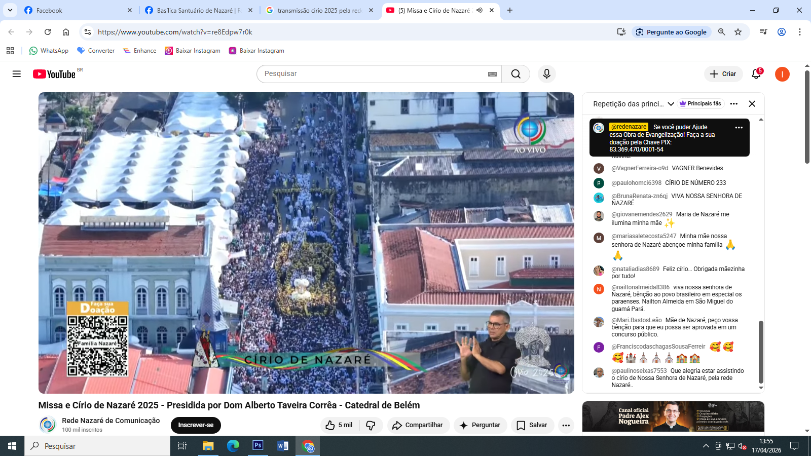The image size is (811, 456).
Task: Click the Inscrever-se subscribe button
Action: pyautogui.click(x=196, y=425)
